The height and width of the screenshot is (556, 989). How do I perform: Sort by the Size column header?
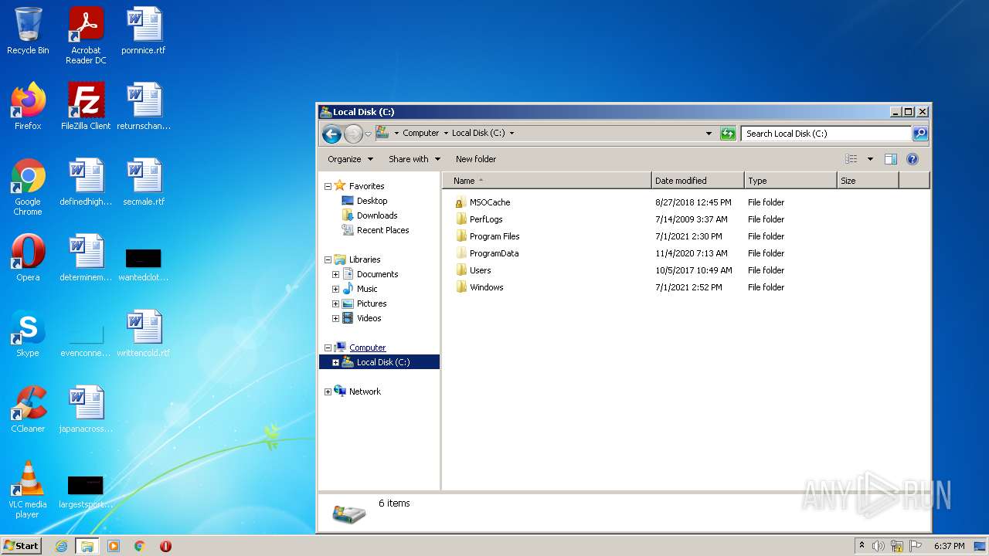click(868, 181)
